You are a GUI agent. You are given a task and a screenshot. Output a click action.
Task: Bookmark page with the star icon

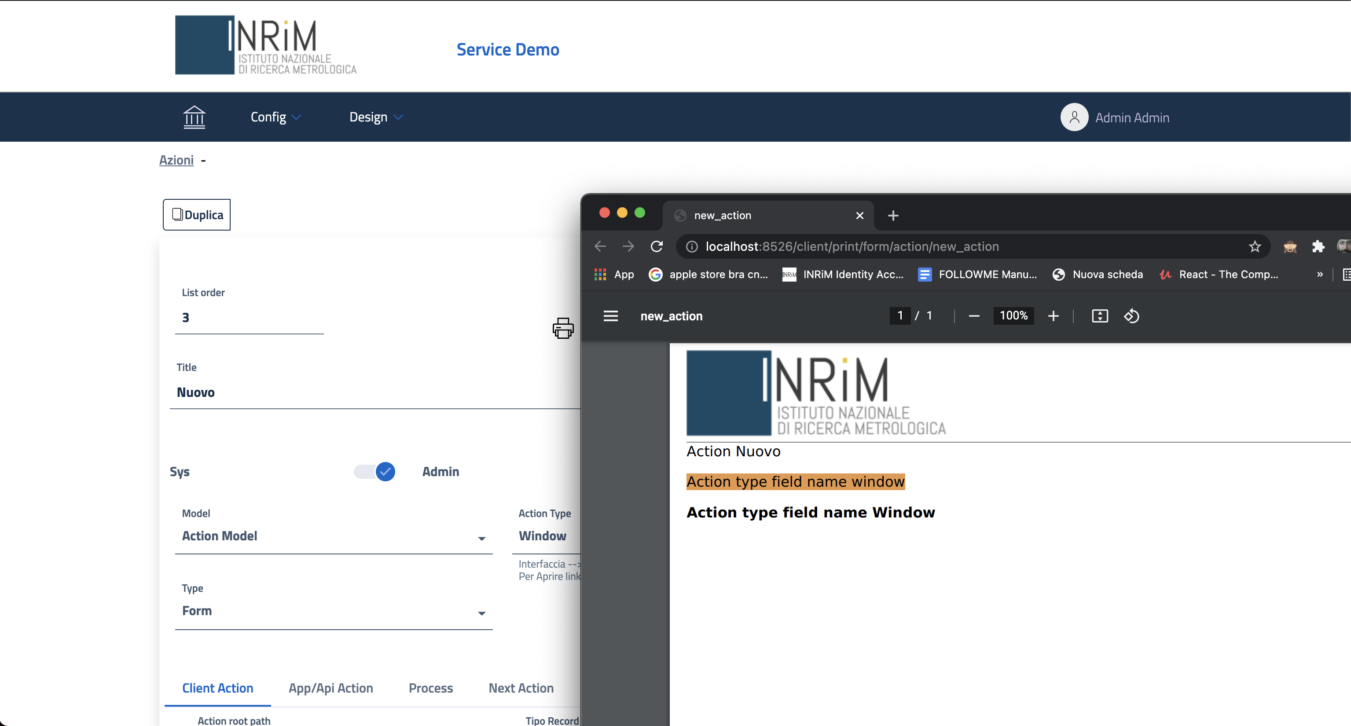pos(1255,246)
